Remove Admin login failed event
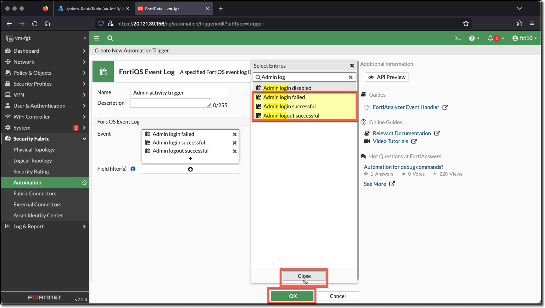The height and width of the screenshot is (308, 545). pos(234,135)
